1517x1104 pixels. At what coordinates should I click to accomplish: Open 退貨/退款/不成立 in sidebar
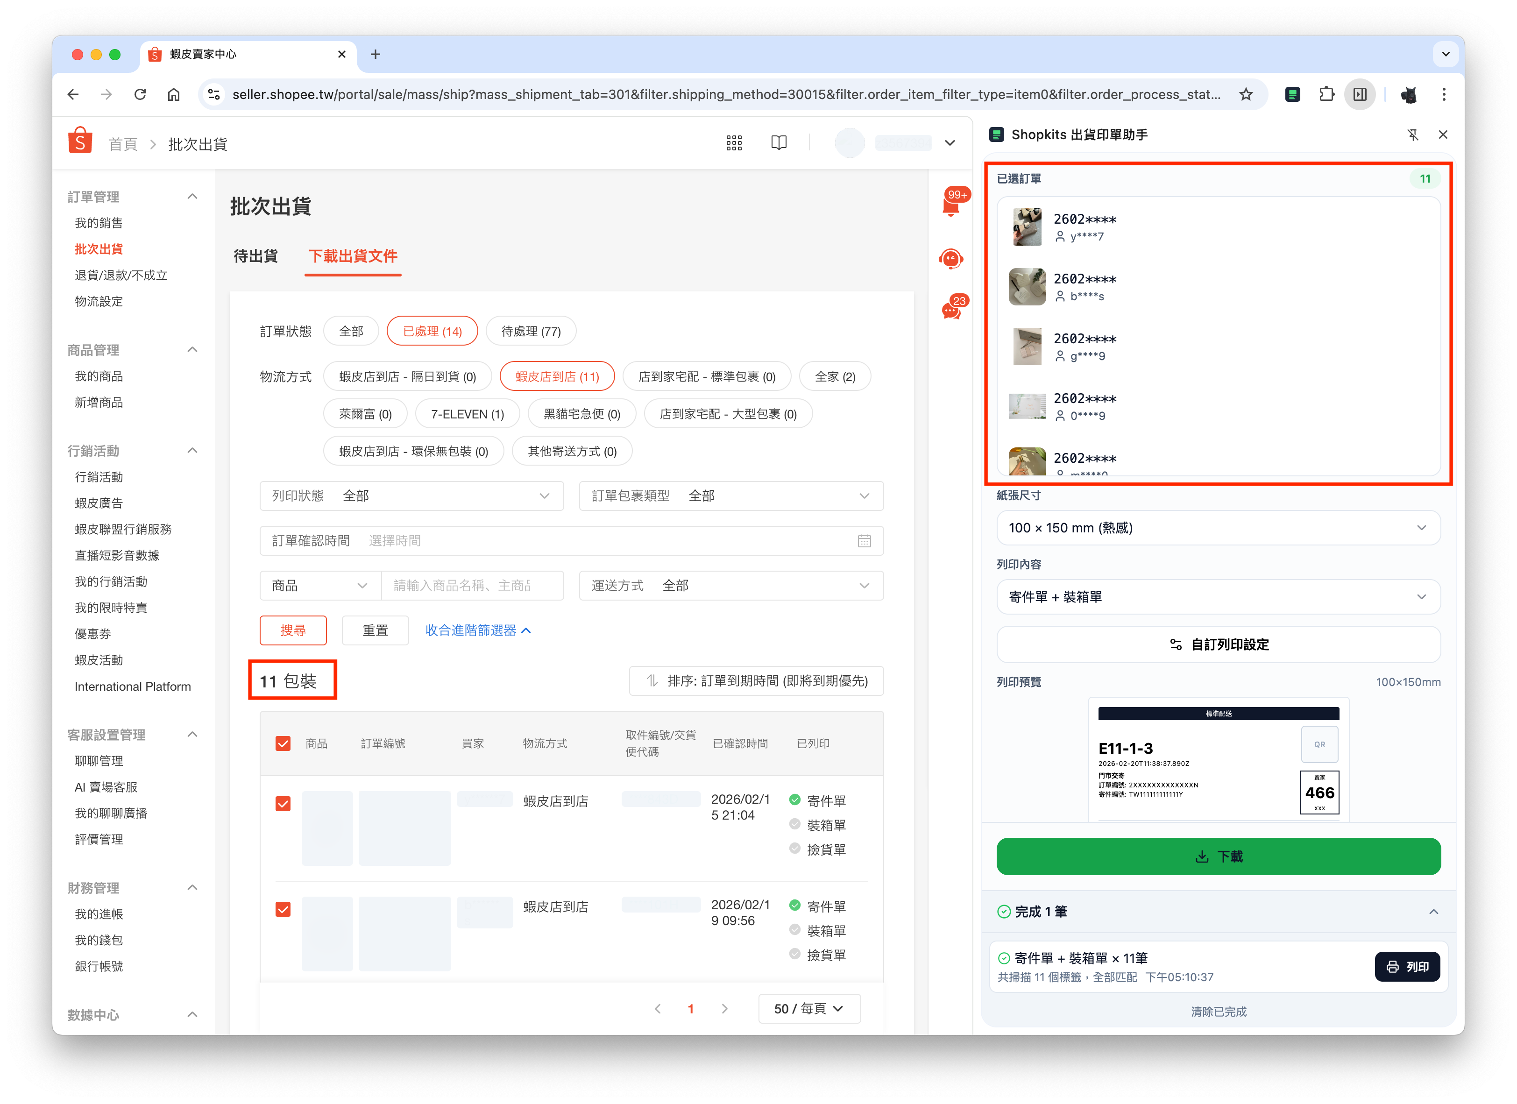click(121, 275)
